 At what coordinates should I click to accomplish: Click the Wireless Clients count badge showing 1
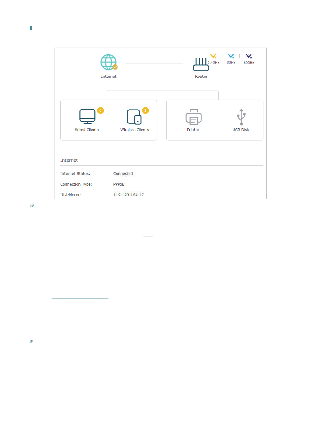[x=146, y=110]
